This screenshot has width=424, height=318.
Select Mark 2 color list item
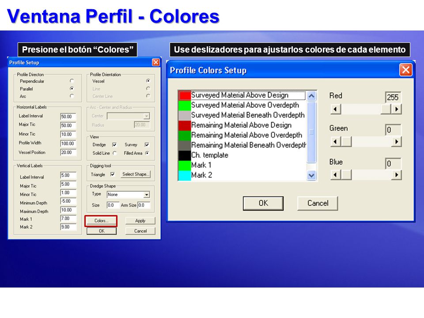242,175
